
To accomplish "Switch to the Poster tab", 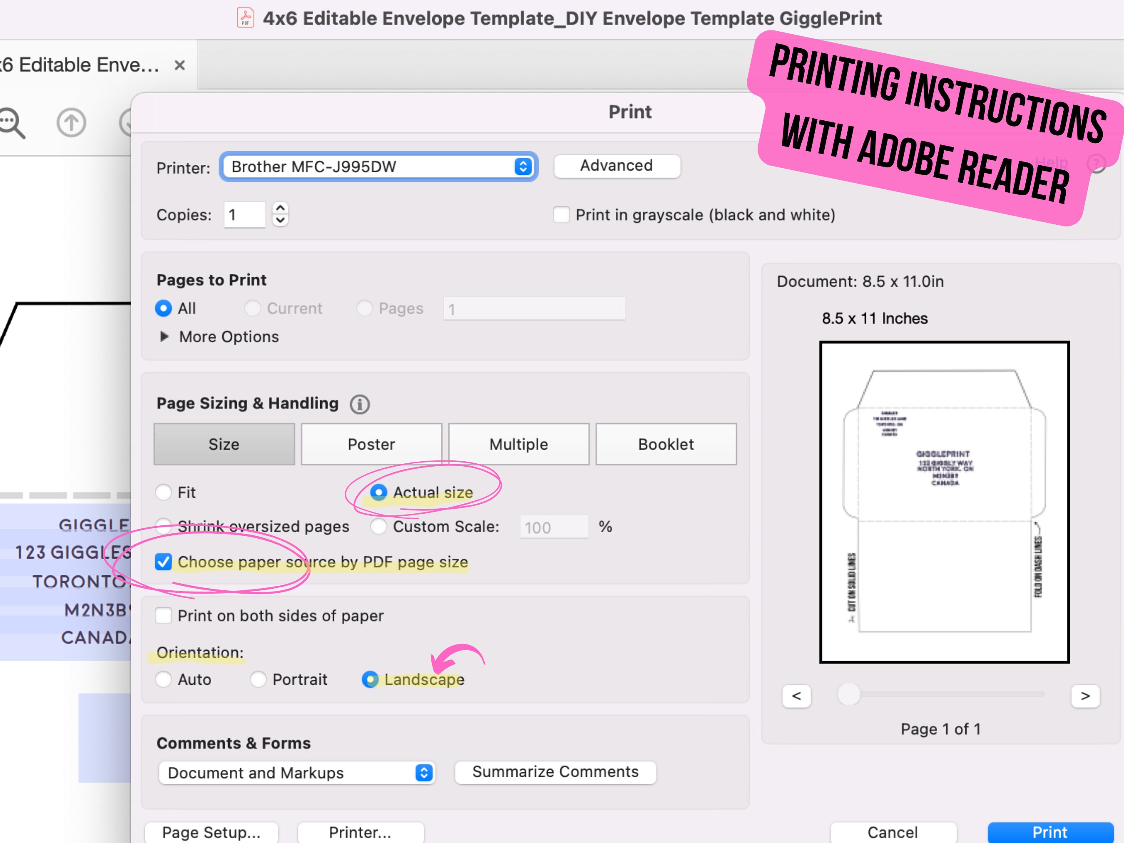I will point(371,444).
